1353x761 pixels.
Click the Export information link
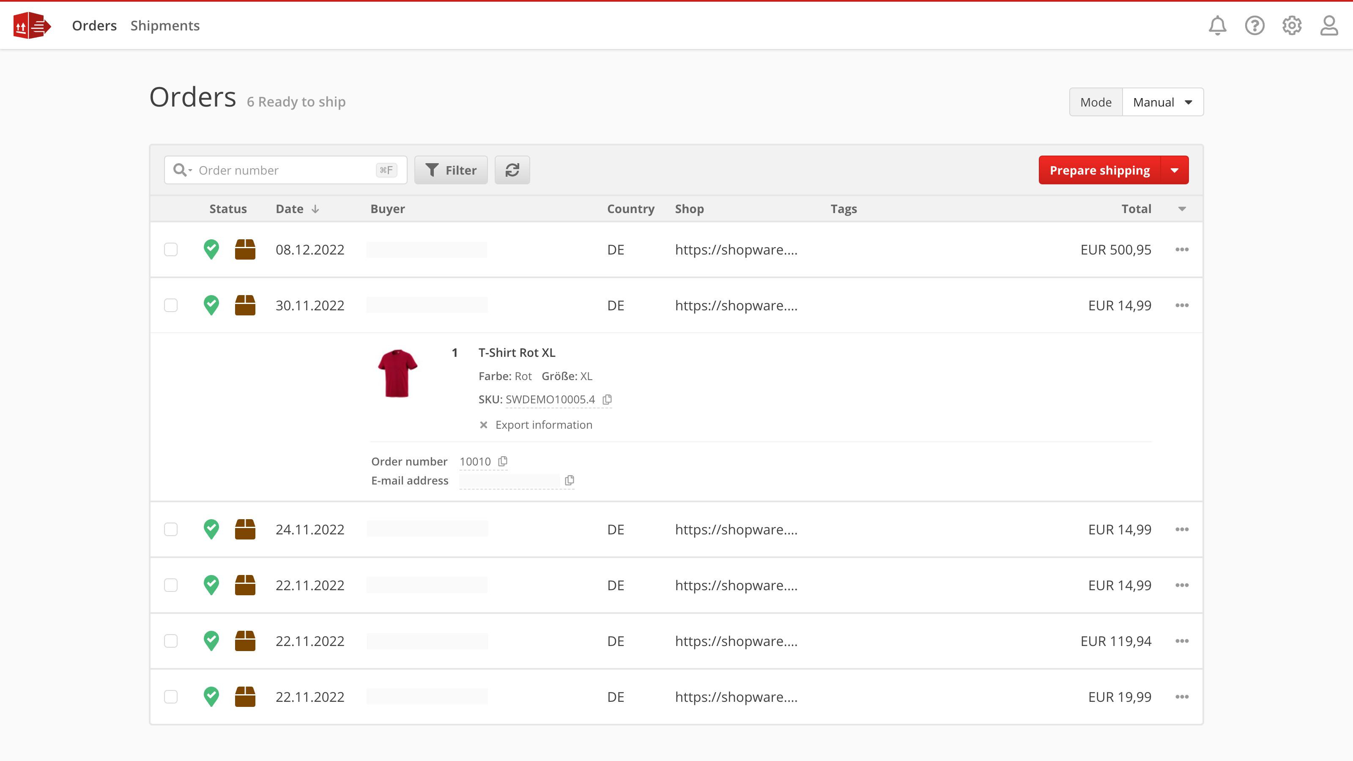544,425
